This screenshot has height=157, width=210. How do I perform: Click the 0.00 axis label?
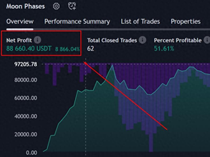[x=31, y=152]
